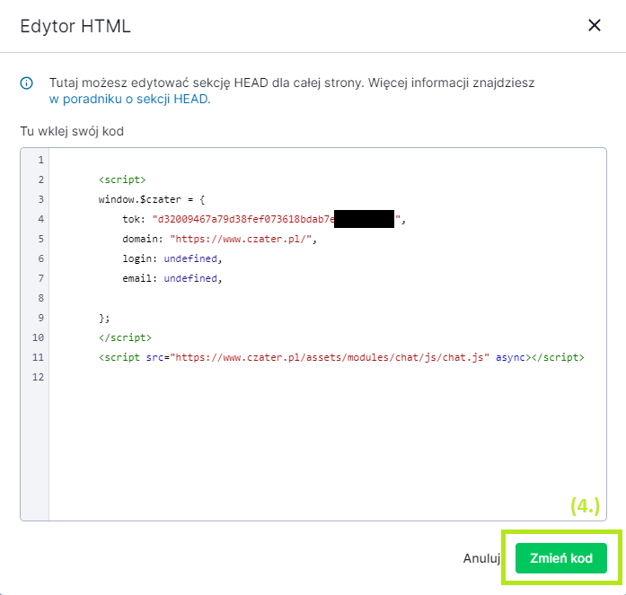The image size is (626, 595).
Task: Click line number 6 in the gutter
Action: click(40, 258)
